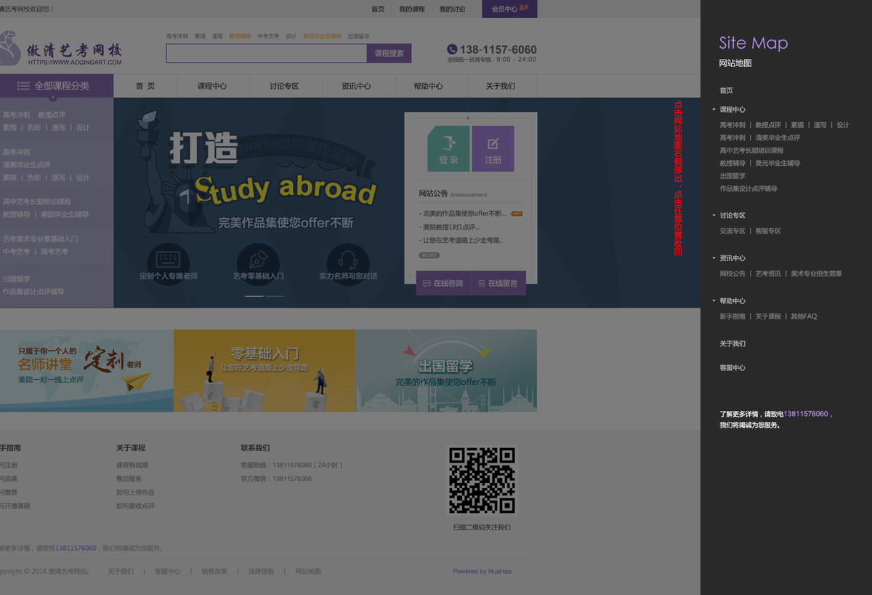872x595 pixels.
Task: Select the 教授辅导 highlighted category toggle
Action: pos(239,35)
